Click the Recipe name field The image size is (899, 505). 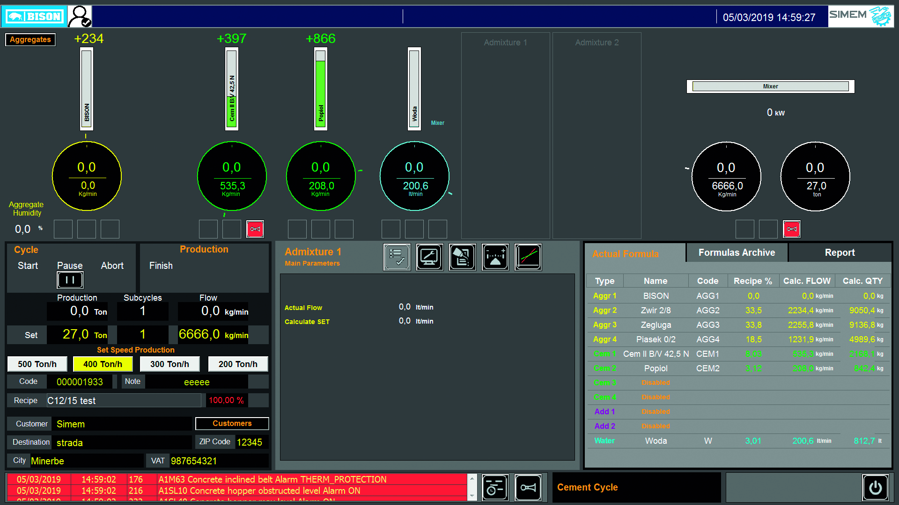(124, 401)
